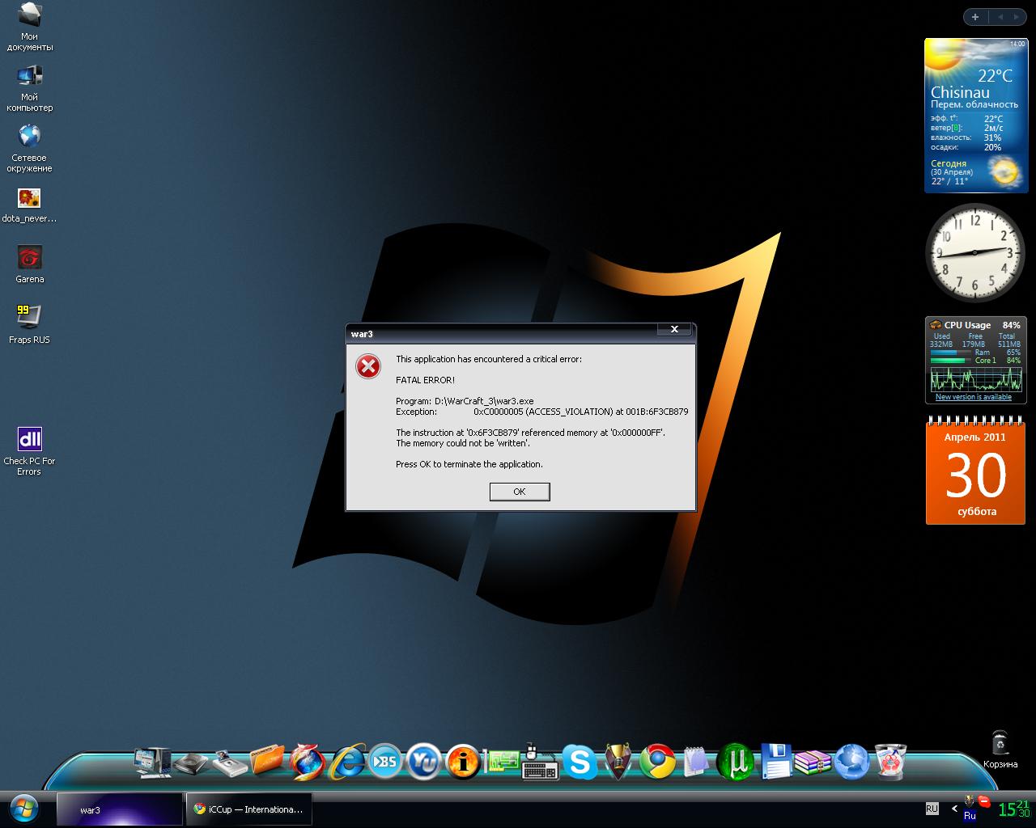Viewport: 1036px width, 828px height.
Task: Open the Yu round icon in the dock
Action: point(423,761)
